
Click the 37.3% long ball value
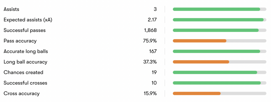tap(150, 62)
